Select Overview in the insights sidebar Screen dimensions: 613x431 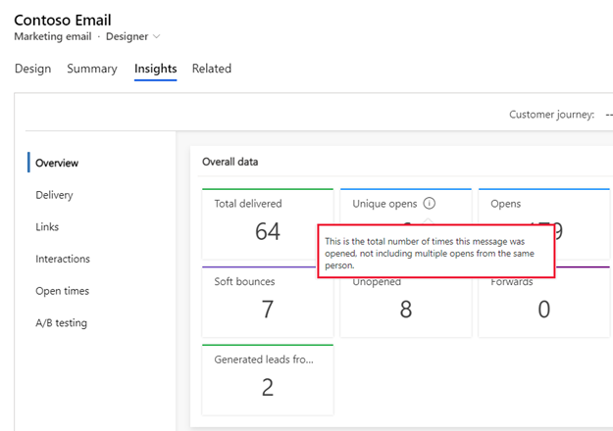coord(57,163)
